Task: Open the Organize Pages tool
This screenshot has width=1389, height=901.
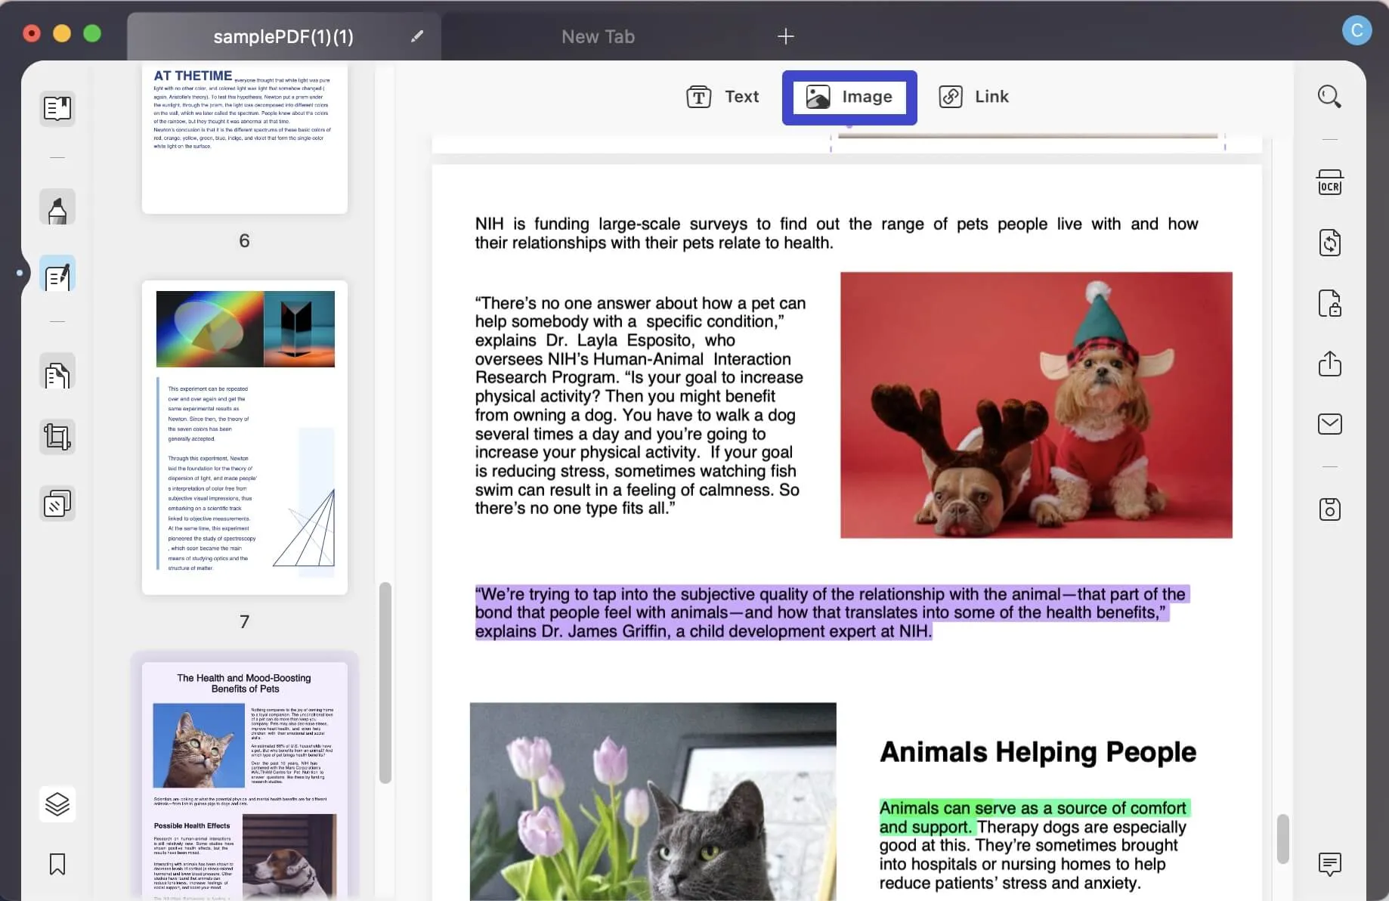Action: [x=57, y=372]
